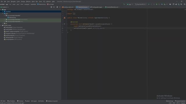Image resolution: width=186 pixels, height=104 pixels.
Task: Open the Terminal tool window
Action: (x=20, y=101)
